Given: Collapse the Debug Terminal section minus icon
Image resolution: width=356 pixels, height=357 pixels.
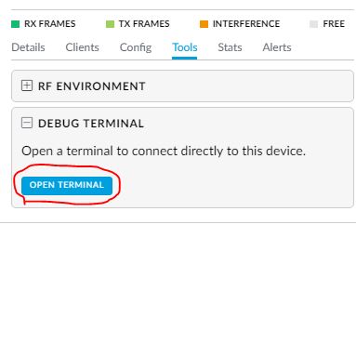Looking at the screenshot, I should pos(27,123).
